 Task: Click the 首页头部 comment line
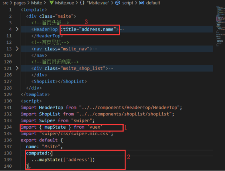coord(50,22)
